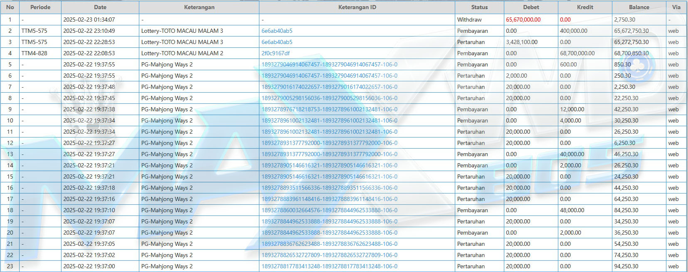This screenshot has height=272, width=688.
Task: Open ID link starting with 1893279005298156036
Action: click(x=329, y=98)
